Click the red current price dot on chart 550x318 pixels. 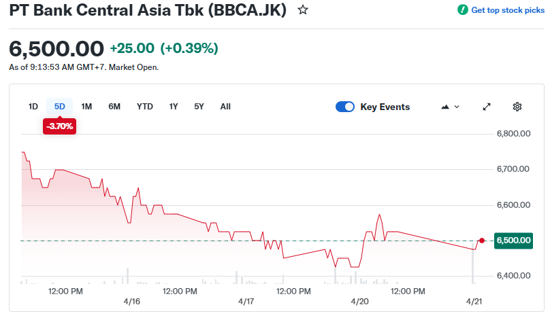(482, 241)
